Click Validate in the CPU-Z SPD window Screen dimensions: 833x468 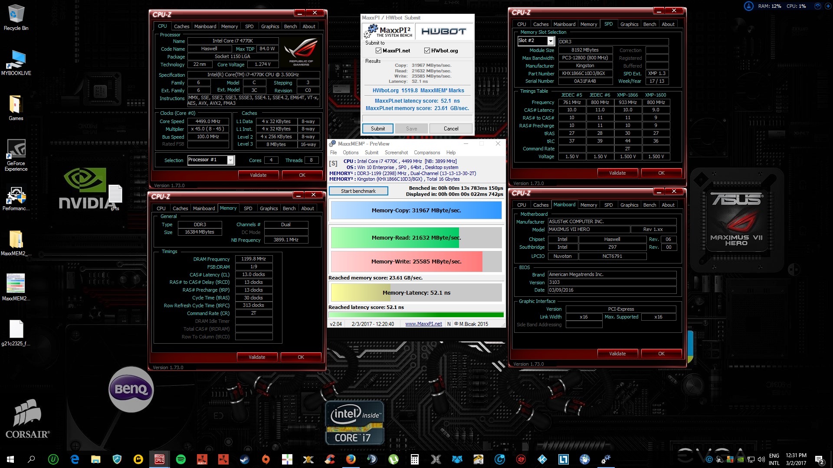point(617,173)
